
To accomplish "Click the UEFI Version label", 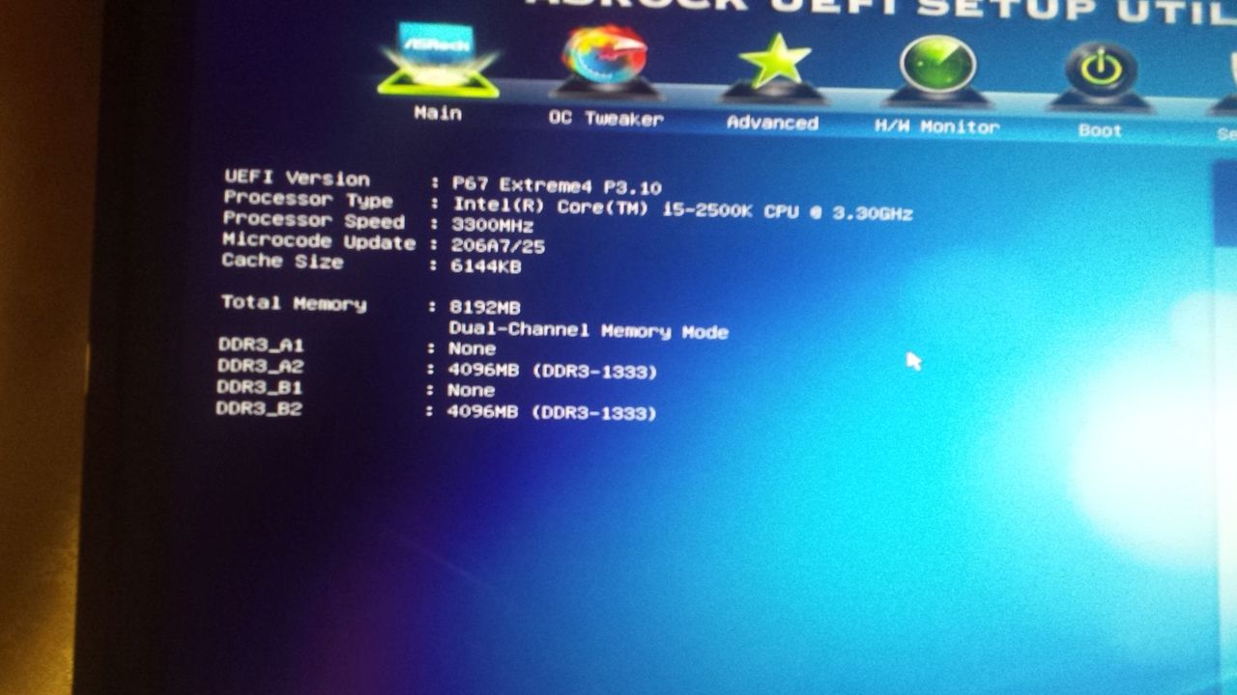I will click(297, 179).
